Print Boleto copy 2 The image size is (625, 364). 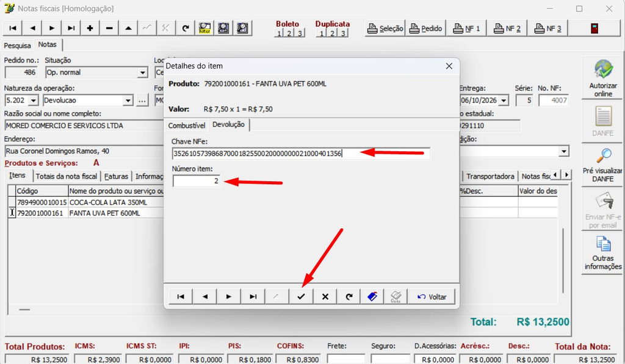(x=289, y=33)
